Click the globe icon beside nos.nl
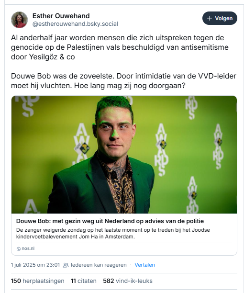The width and height of the screenshot is (244, 293). 19,248
